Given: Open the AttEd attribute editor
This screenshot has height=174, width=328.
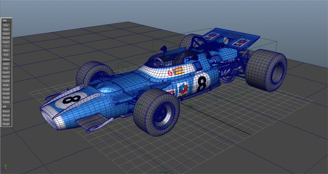Looking at the screenshot, I should point(6,64).
